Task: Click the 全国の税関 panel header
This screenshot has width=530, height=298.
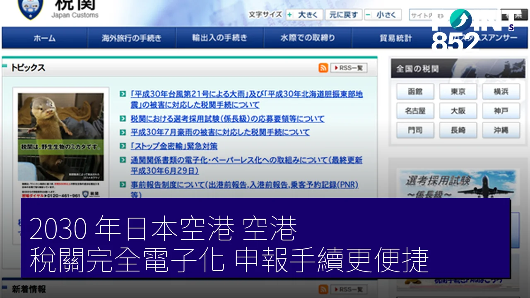Action: [458, 69]
